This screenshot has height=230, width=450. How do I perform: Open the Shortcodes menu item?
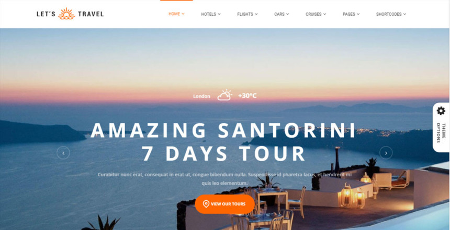[x=391, y=14]
